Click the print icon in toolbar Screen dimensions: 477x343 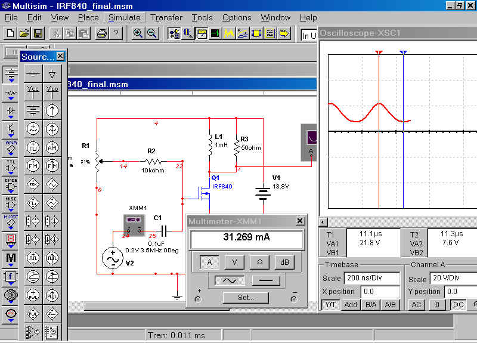pos(101,33)
